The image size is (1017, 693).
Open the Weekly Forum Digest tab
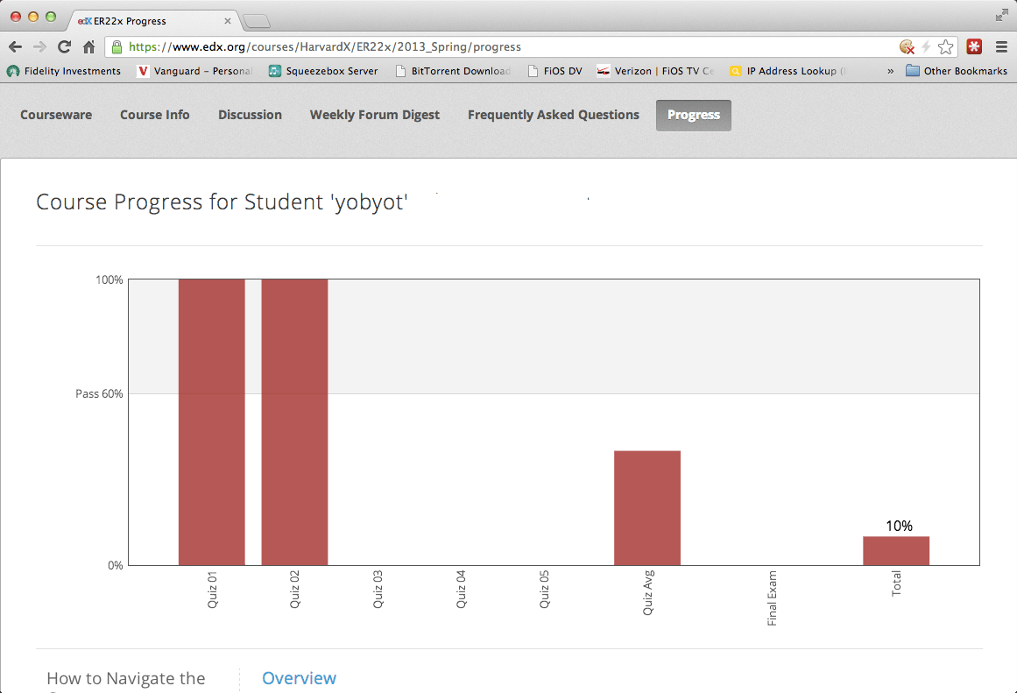tap(374, 115)
